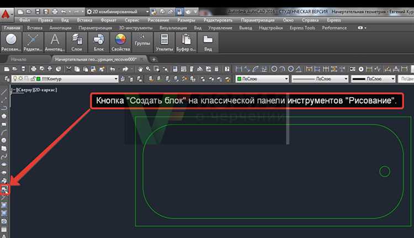Viewport: 414px width, 238px height.
Task: Click the Аннотации text panel icon
Action: coord(55,42)
